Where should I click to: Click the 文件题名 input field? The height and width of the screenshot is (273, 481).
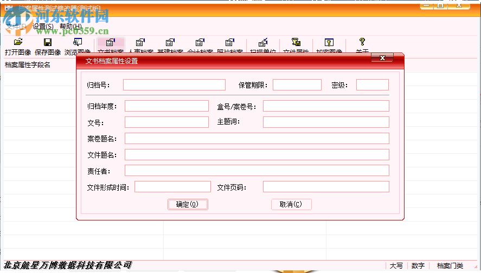coord(256,155)
